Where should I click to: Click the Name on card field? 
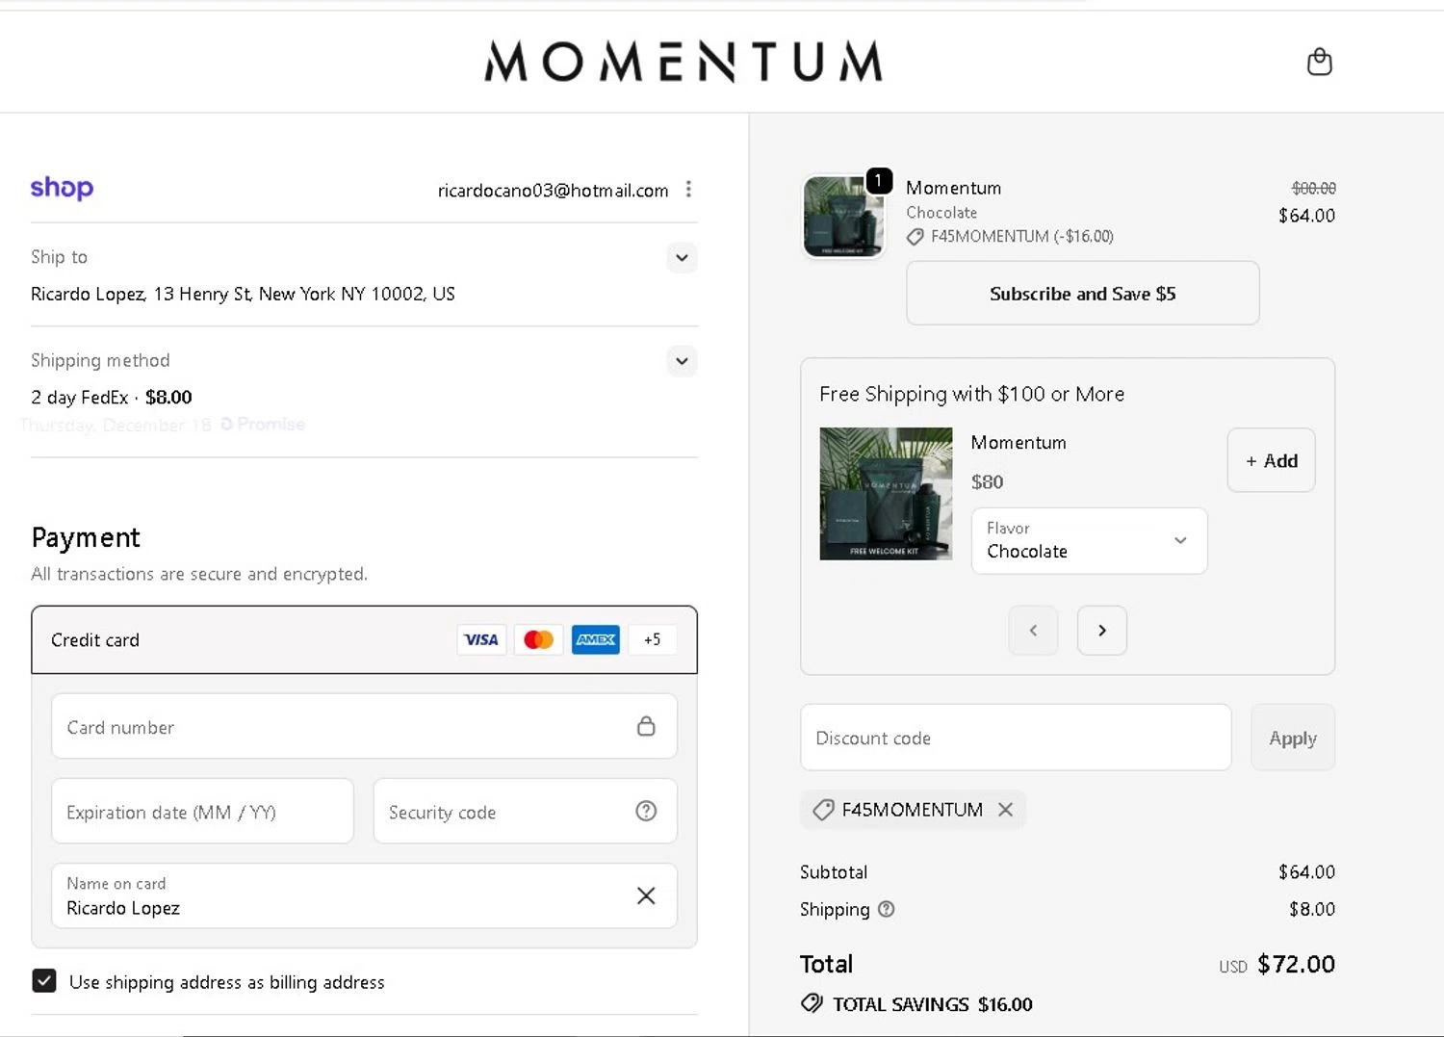point(364,895)
